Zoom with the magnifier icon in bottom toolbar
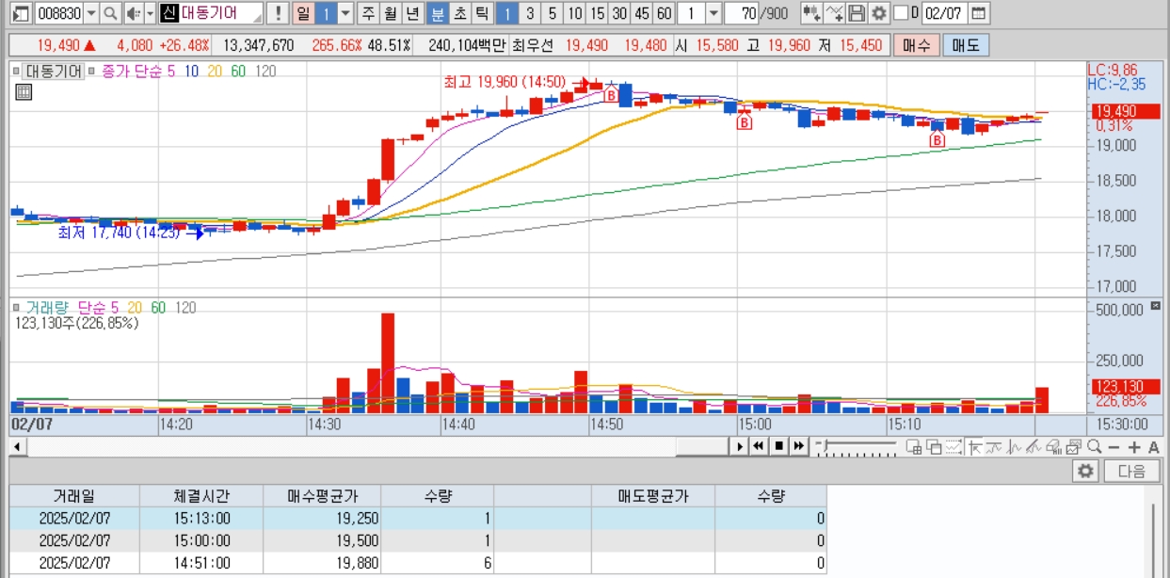1170x578 pixels. pos(1095,447)
